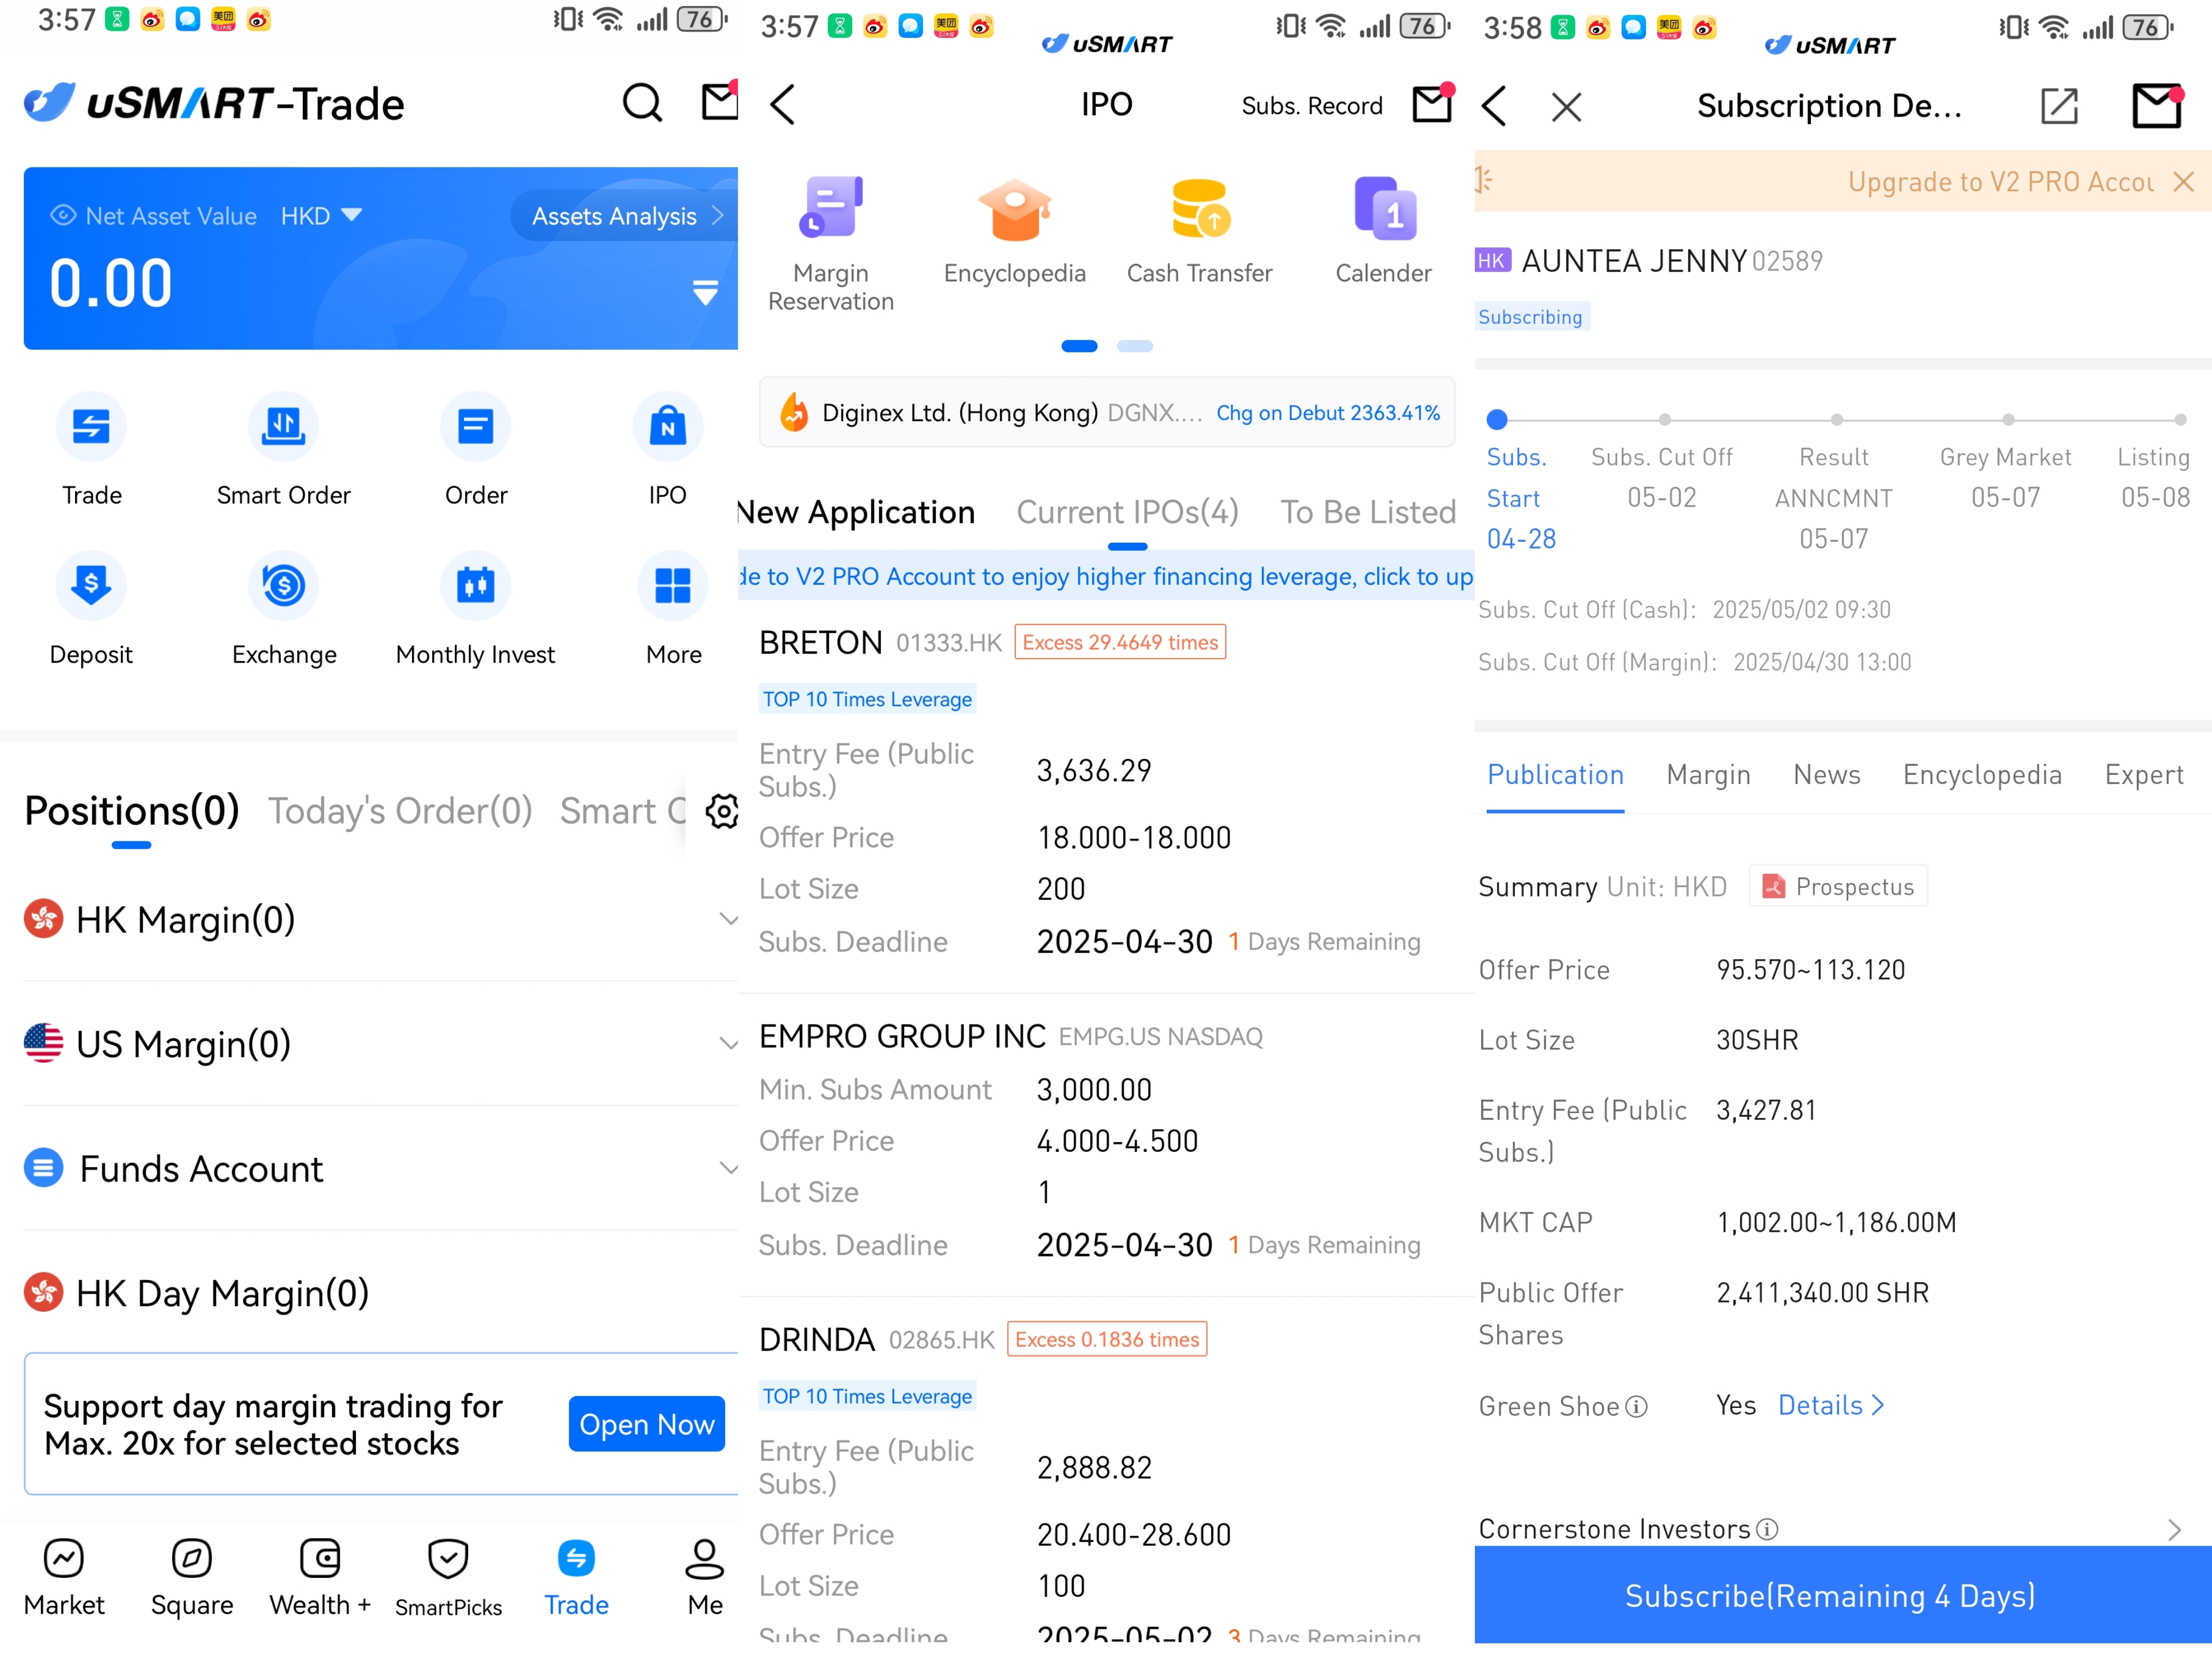Open the Trade shortcut icon

(91, 427)
